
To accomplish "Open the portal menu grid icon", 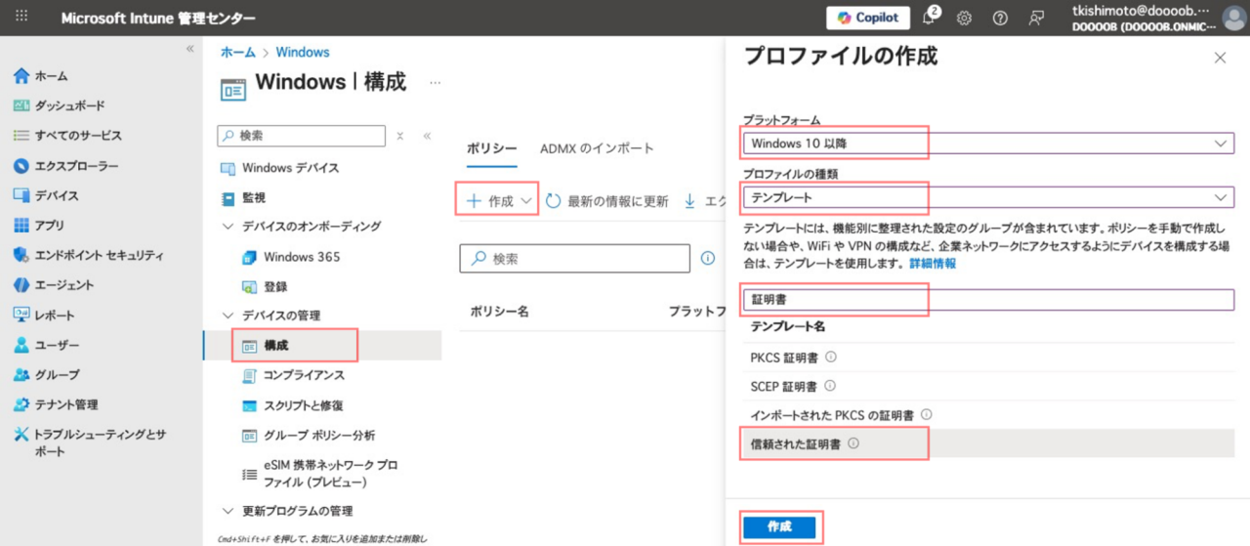I will coord(22,18).
